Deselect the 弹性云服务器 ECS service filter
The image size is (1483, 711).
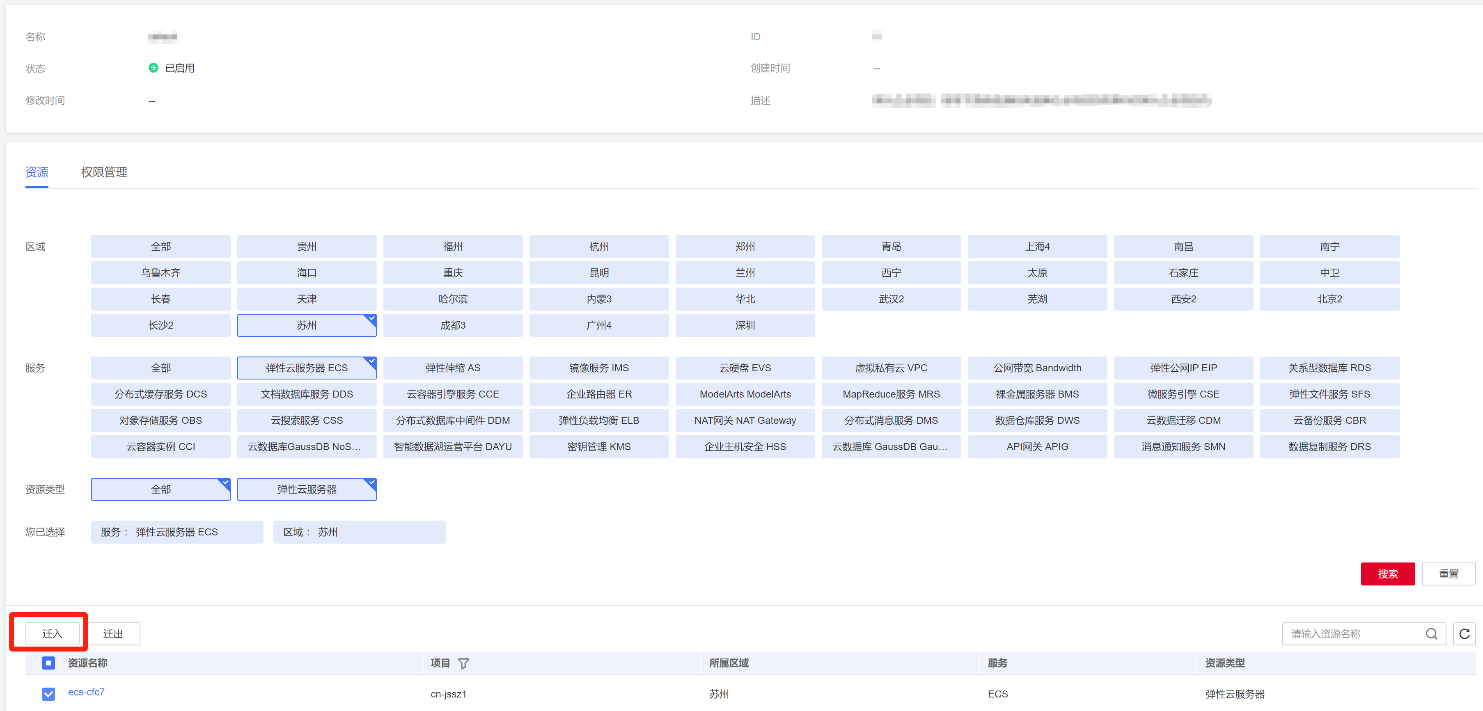306,368
